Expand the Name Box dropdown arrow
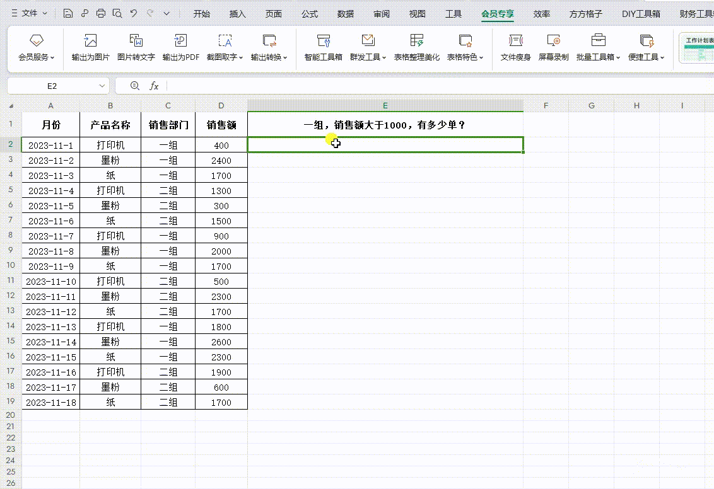 click(x=102, y=86)
